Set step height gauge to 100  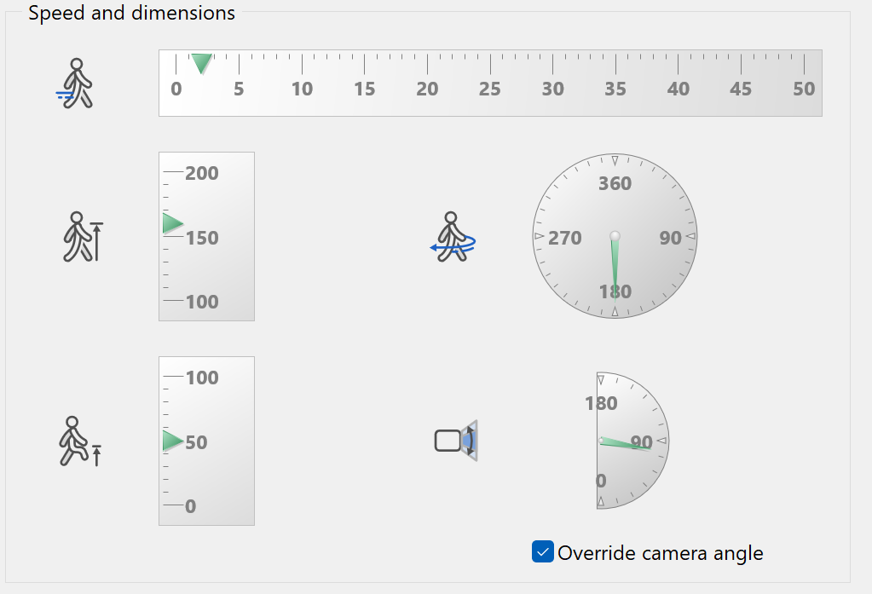tap(173, 377)
